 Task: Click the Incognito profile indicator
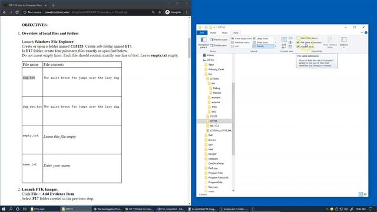(173, 12)
